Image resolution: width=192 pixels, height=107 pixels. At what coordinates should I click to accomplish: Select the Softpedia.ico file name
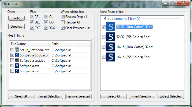[29, 71]
